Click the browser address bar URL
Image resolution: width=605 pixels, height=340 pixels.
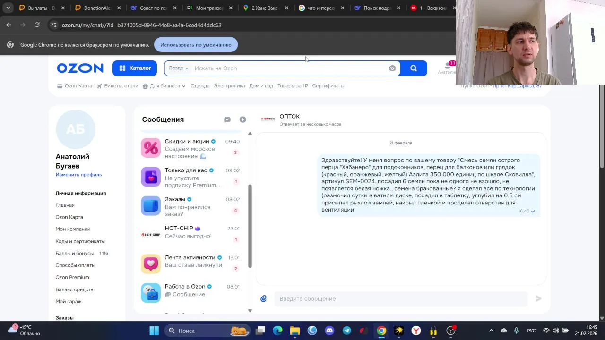(141, 25)
